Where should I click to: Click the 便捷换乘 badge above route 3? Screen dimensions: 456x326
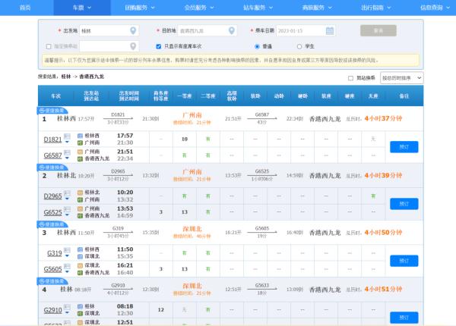click(52, 224)
